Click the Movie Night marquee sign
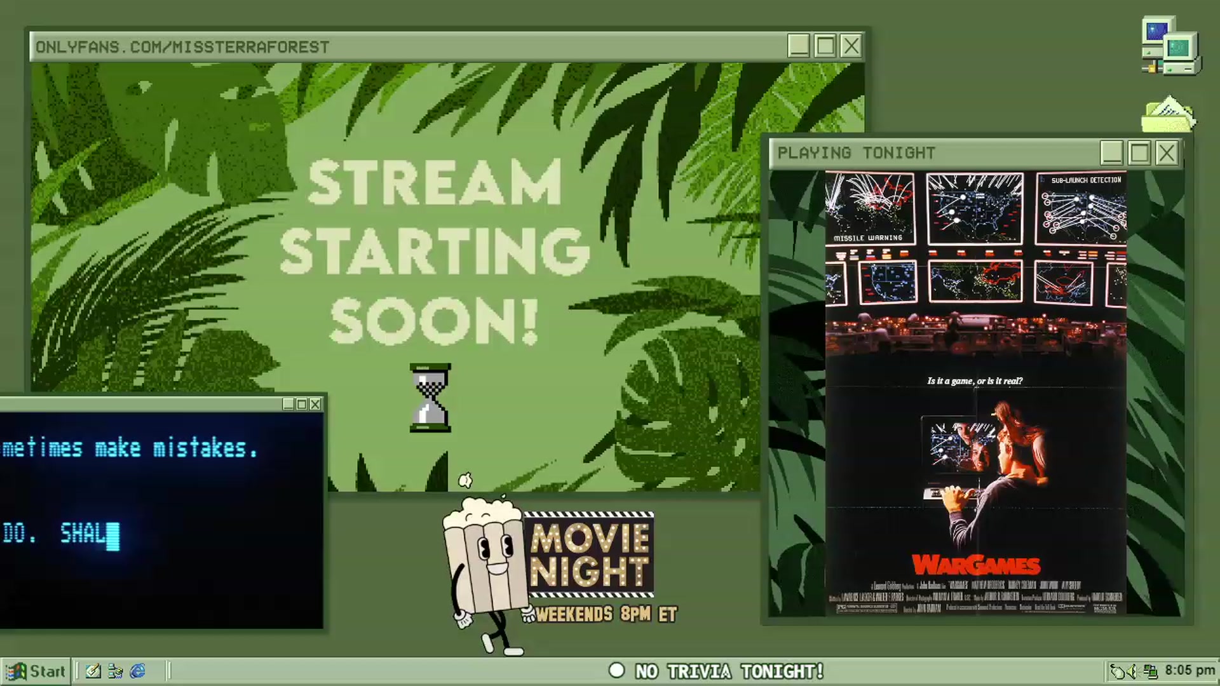The width and height of the screenshot is (1220, 686). [x=589, y=555]
